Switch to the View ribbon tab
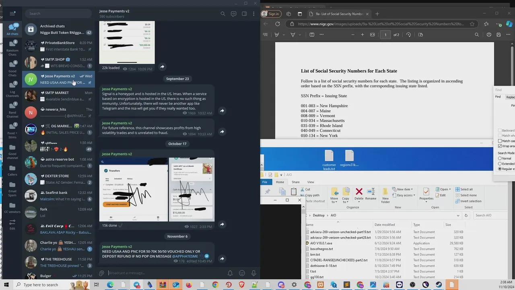Screen dimensions: 515x290 click(311, 182)
